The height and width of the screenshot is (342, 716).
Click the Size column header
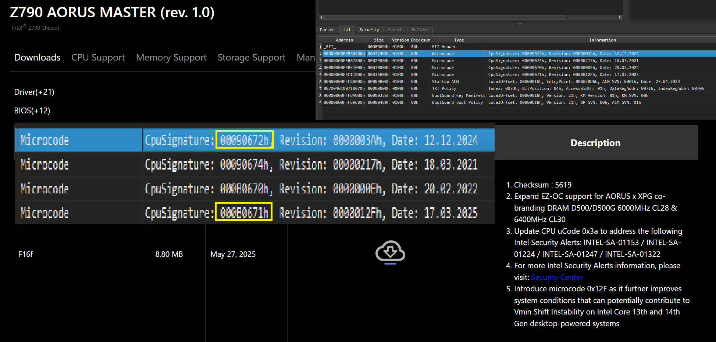[379, 40]
